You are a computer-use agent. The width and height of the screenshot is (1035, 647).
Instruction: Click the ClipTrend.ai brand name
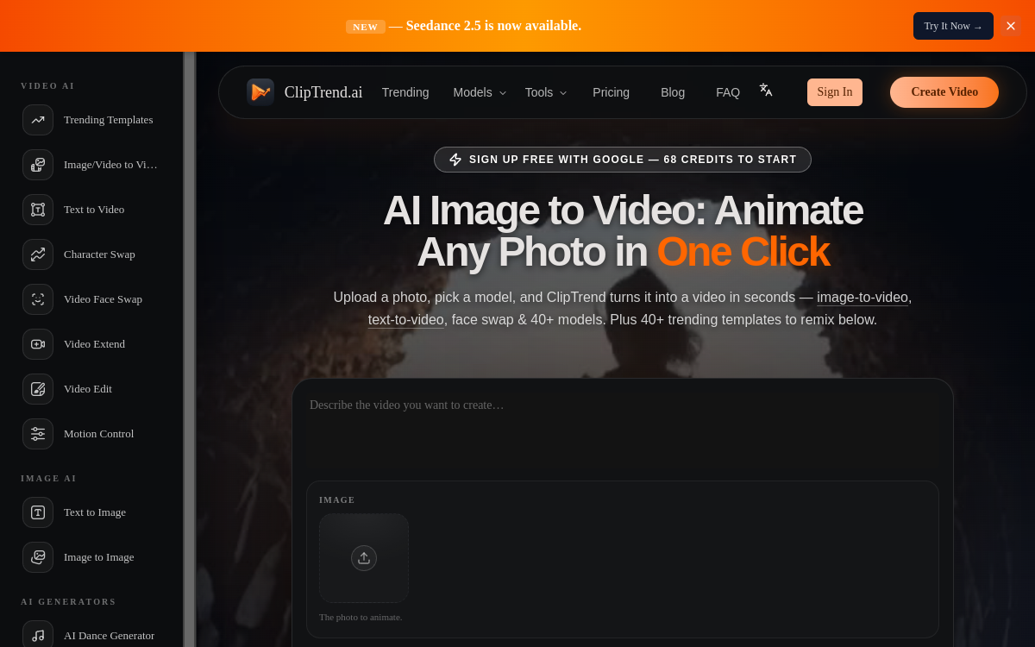point(323,92)
